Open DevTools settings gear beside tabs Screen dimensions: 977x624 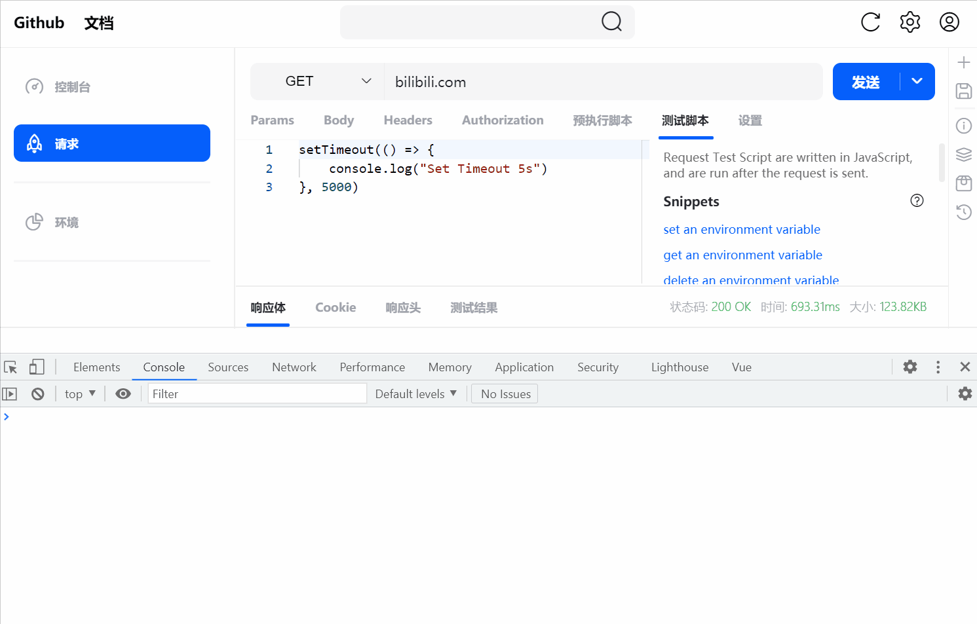tap(910, 367)
